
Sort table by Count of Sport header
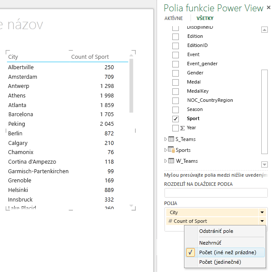click(x=90, y=57)
